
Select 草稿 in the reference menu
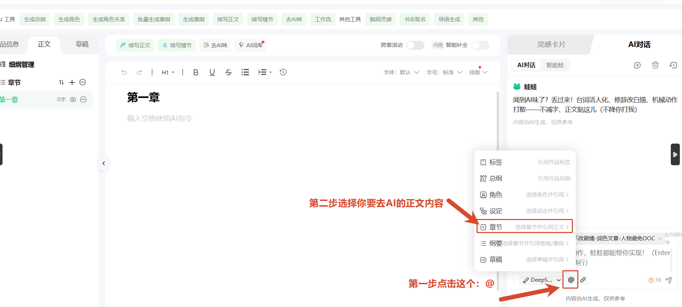(525, 259)
